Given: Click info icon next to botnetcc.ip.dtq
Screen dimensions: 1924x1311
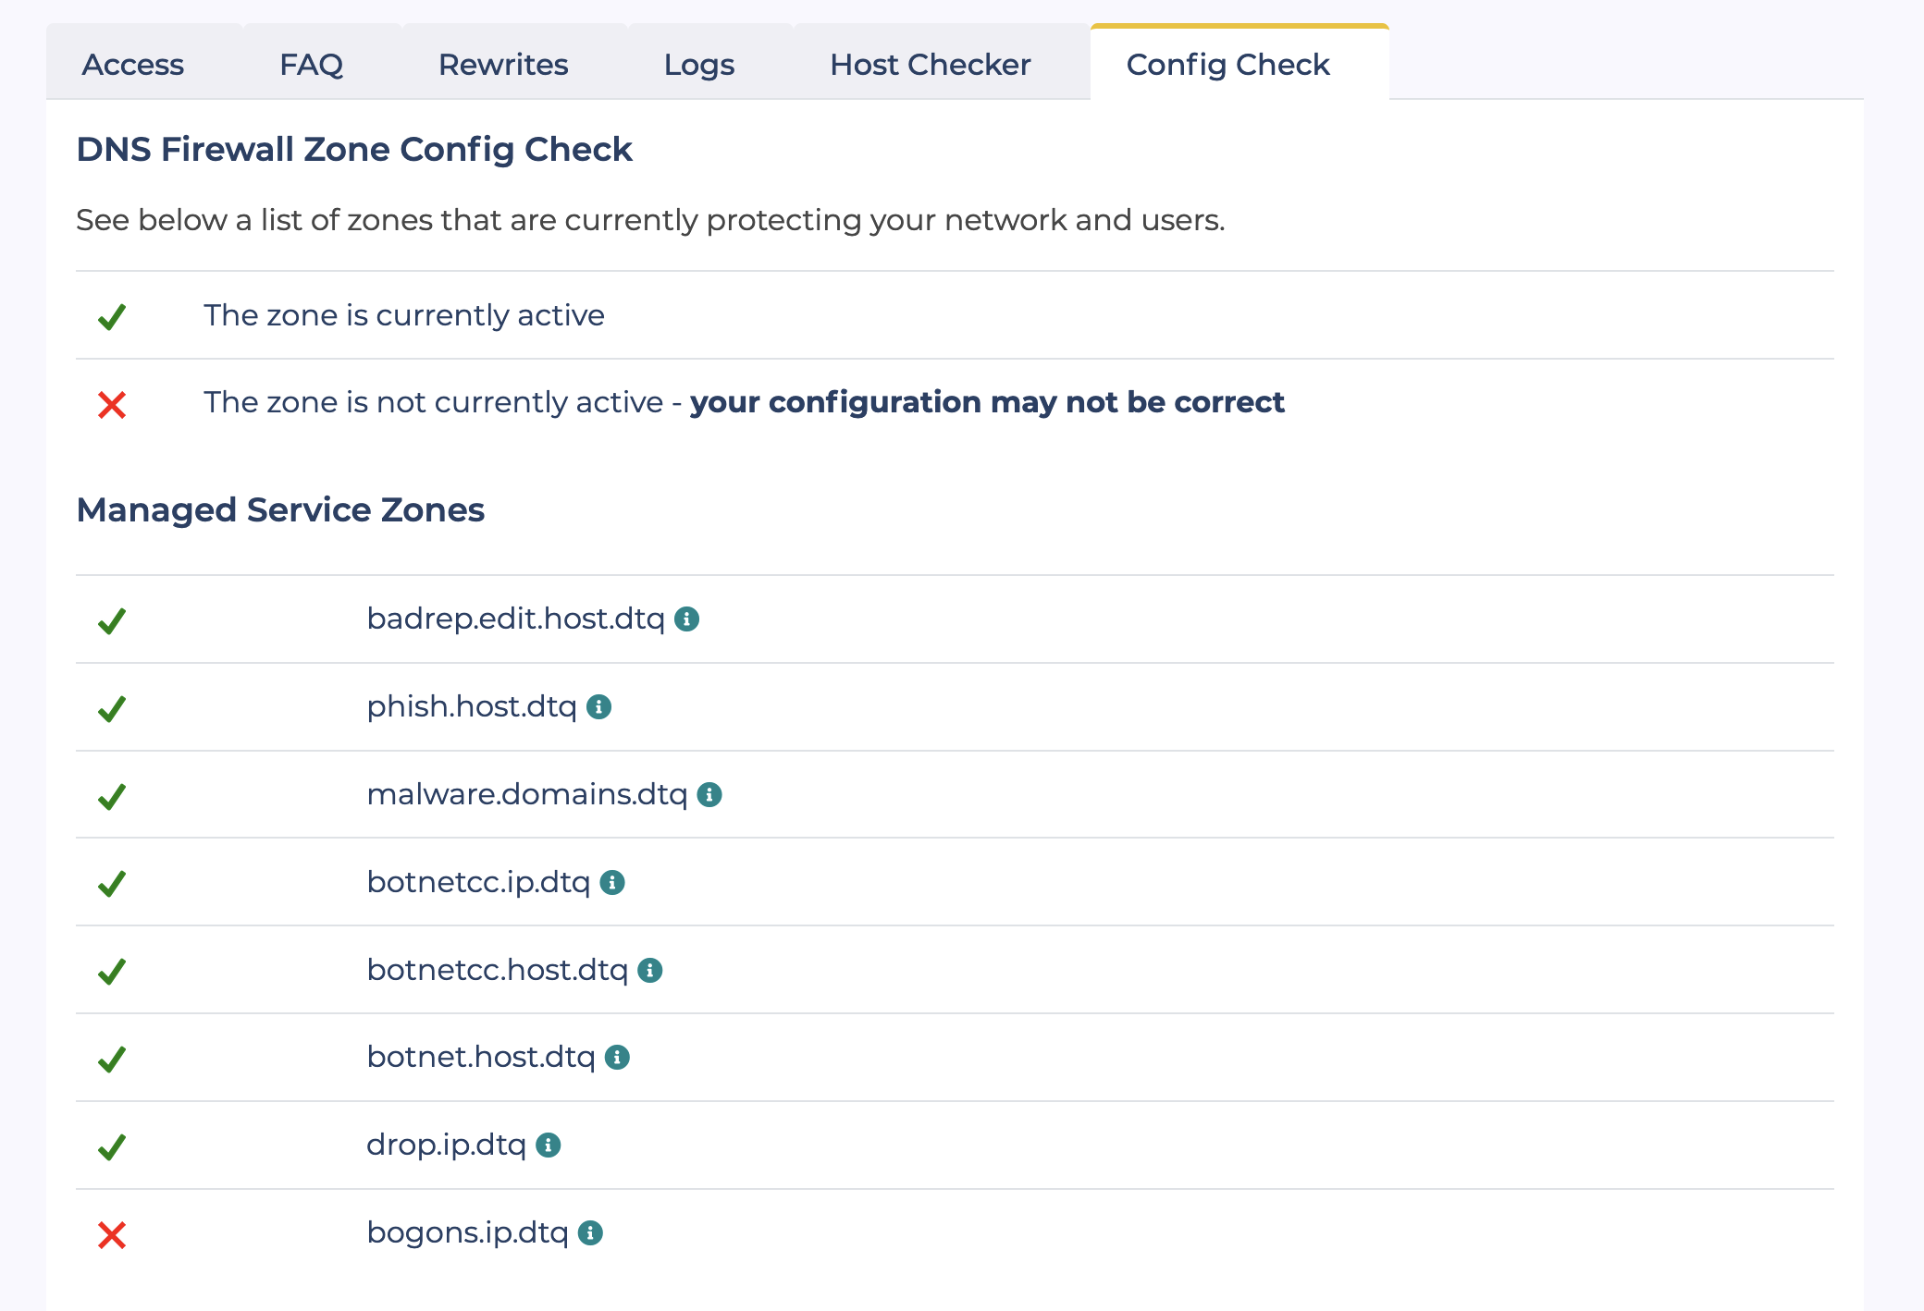Looking at the screenshot, I should click(x=612, y=882).
